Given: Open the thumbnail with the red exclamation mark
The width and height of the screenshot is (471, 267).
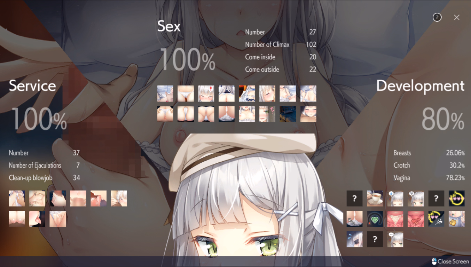Looking at the screenshot, I should tap(206, 94).
